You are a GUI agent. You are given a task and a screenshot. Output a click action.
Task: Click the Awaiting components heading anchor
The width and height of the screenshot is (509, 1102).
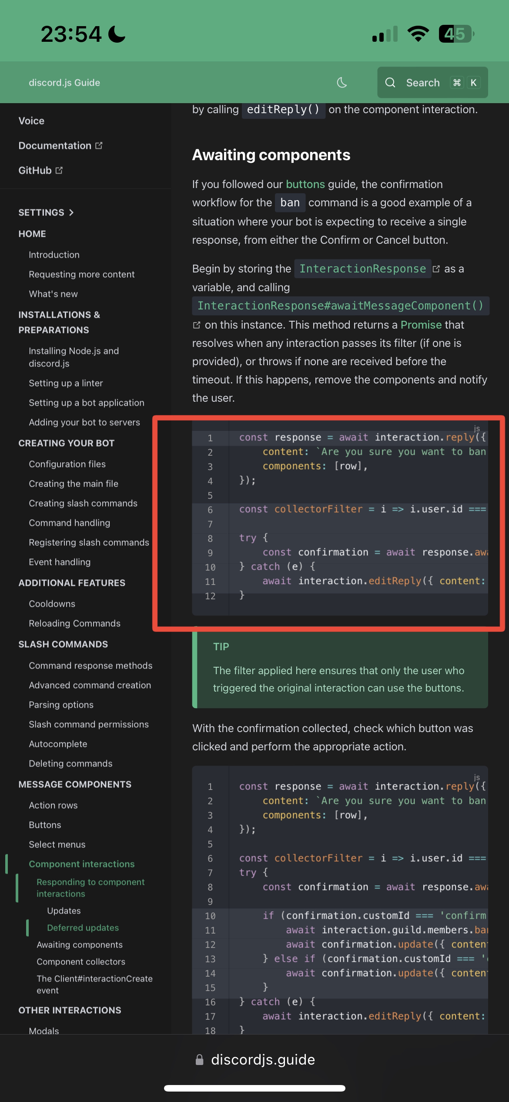click(271, 155)
